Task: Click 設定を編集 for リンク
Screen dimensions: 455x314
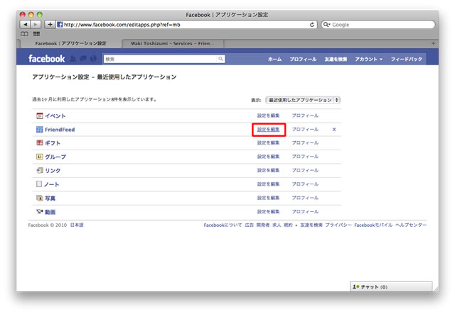Action: point(269,170)
